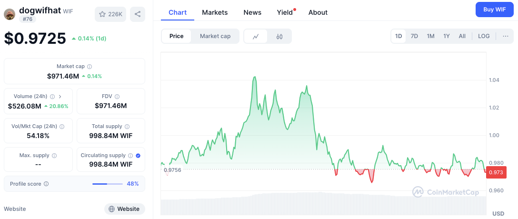
Task: Select the All time range
Action: [462, 36]
